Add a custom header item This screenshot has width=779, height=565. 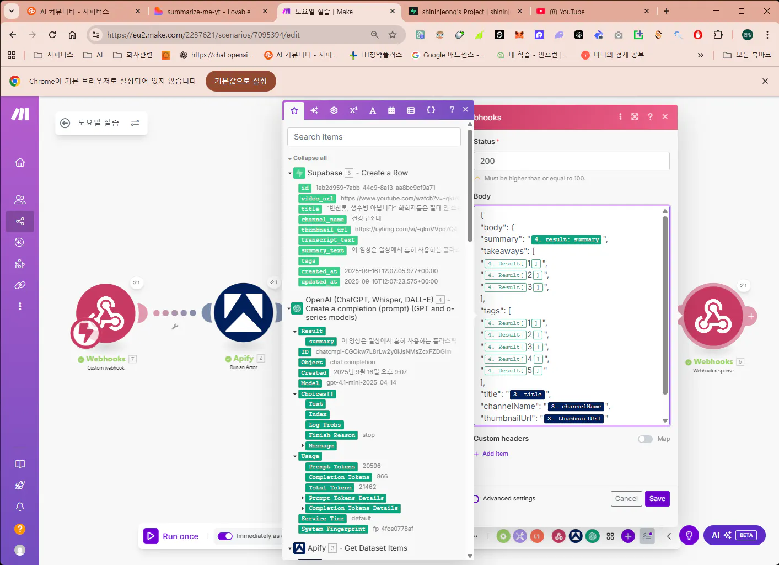pos(491,454)
